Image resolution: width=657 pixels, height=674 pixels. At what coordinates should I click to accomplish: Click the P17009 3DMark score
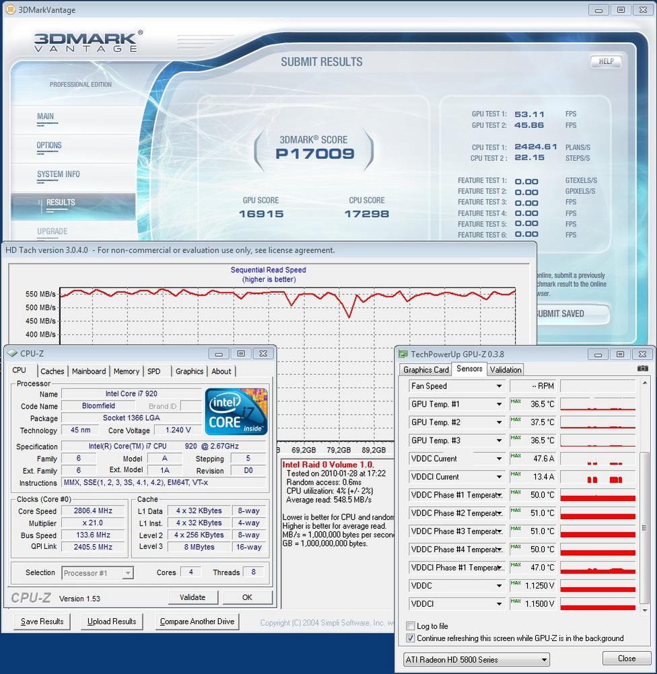coord(315,154)
